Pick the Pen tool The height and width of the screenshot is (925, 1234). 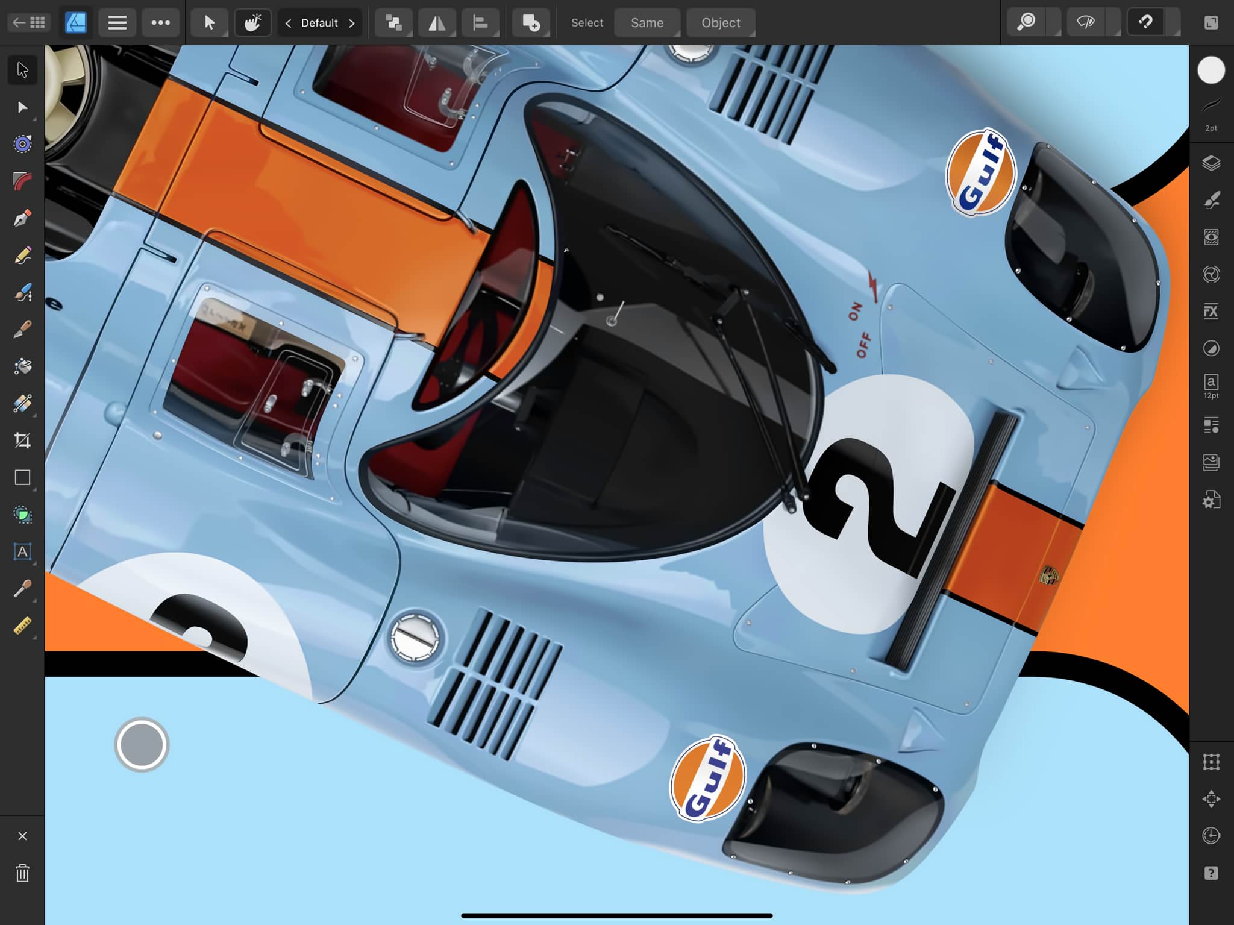pos(22,218)
